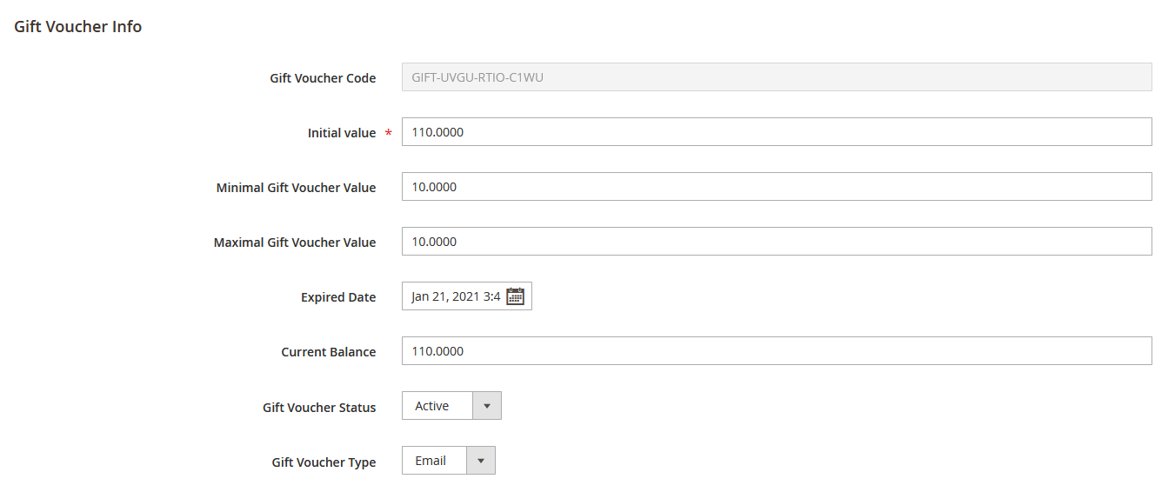1175x492 pixels.
Task: Click the greyed-out Gift Voucher Code field
Action: coord(776,77)
